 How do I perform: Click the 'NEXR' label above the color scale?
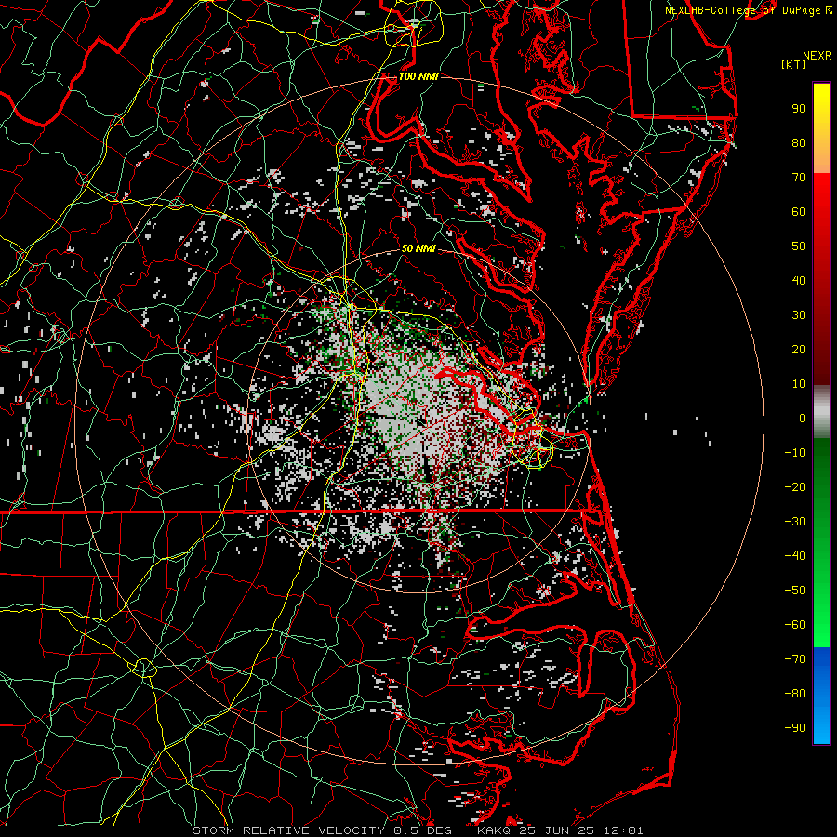click(x=817, y=56)
